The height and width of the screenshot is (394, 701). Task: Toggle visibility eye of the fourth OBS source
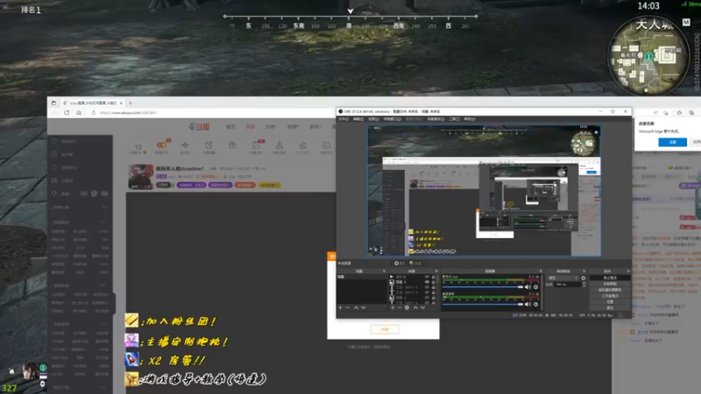427,292
